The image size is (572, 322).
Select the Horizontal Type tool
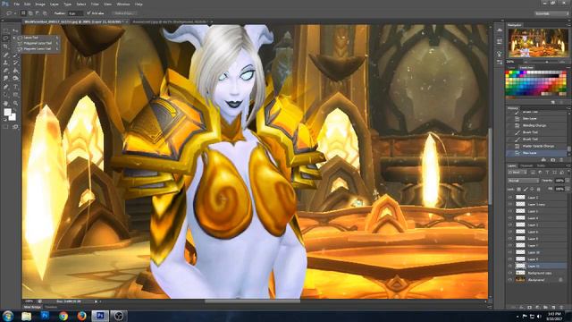point(15,87)
